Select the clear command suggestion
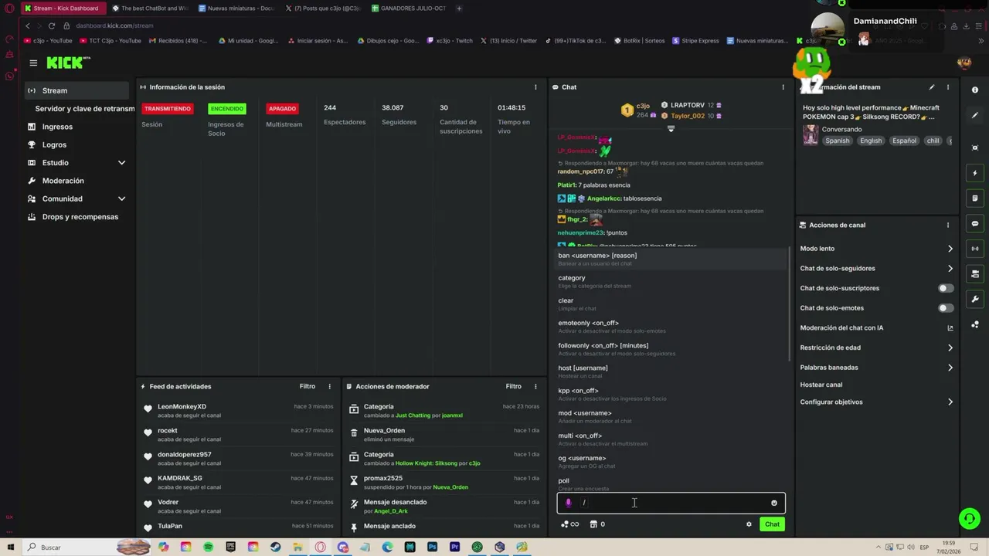The width and height of the screenshot is (989, 556). point(671,304)
